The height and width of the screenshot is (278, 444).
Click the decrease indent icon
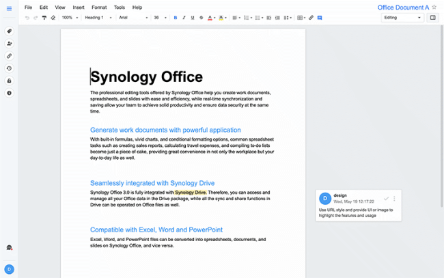(268, 18)
